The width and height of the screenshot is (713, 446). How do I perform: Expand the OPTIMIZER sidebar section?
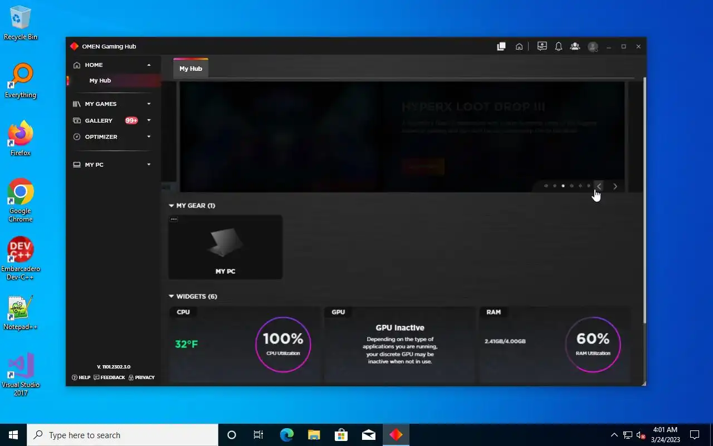pyautogui.click(x=149, y=137)
